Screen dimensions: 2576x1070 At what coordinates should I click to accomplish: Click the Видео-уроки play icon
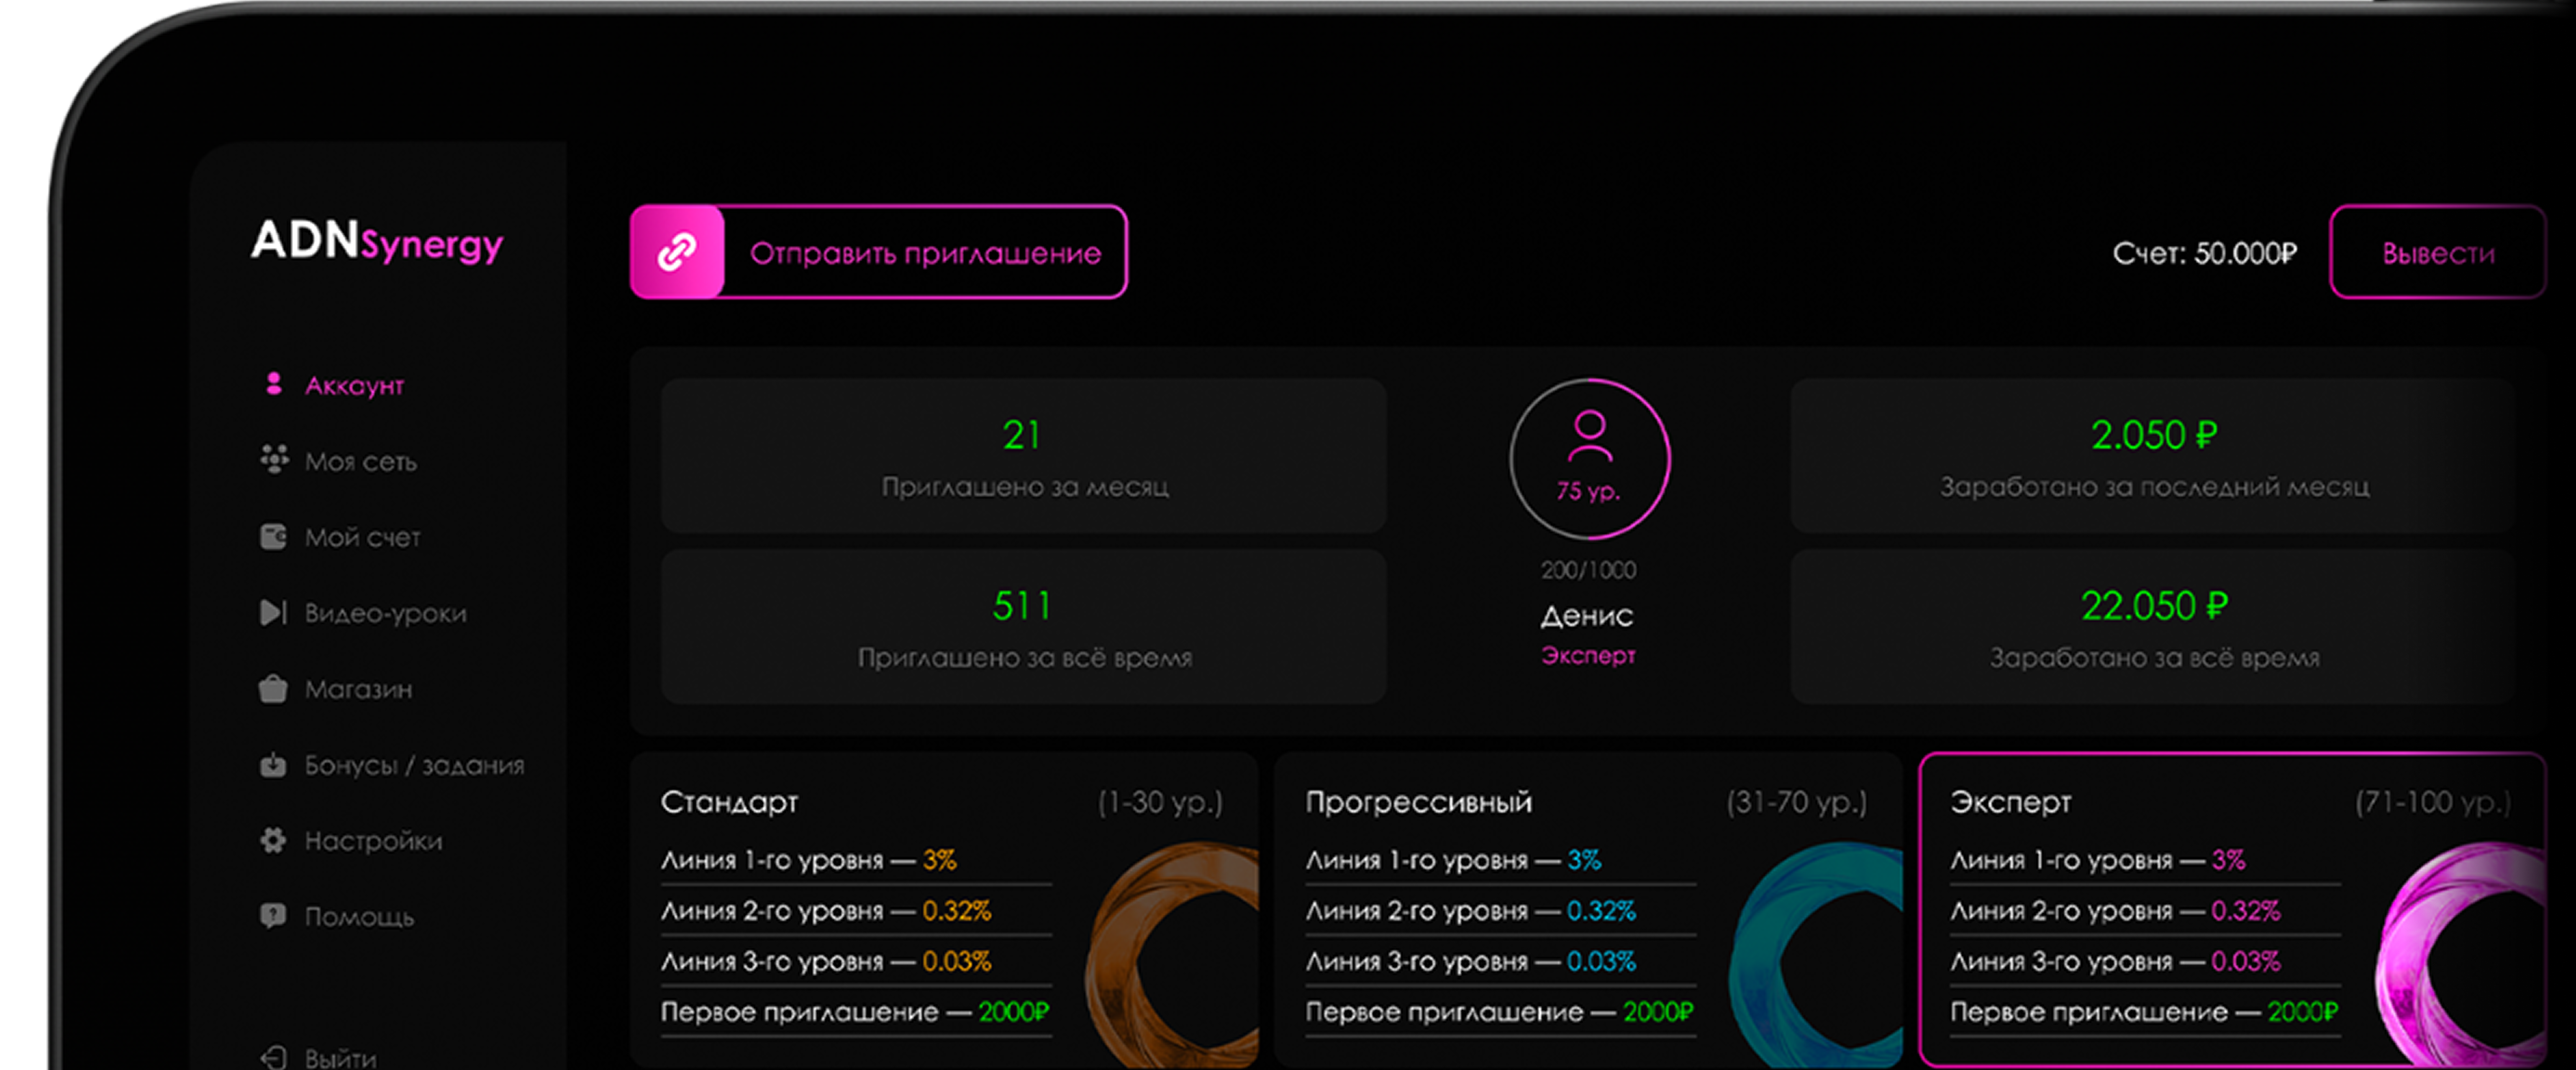click(x=273, y=612)
